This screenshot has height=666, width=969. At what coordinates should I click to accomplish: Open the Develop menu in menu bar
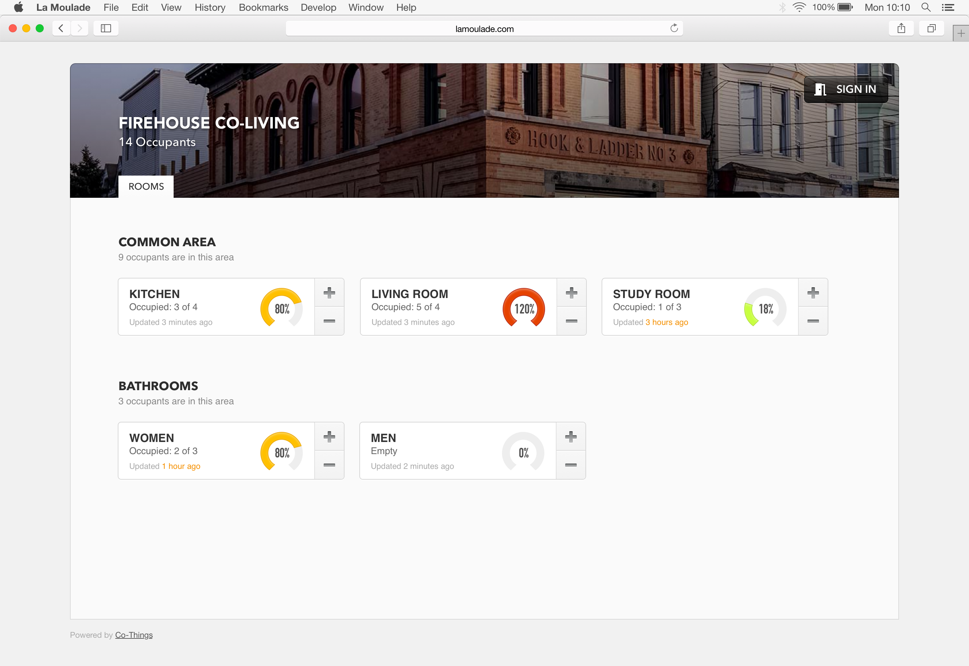click(318, 7)
